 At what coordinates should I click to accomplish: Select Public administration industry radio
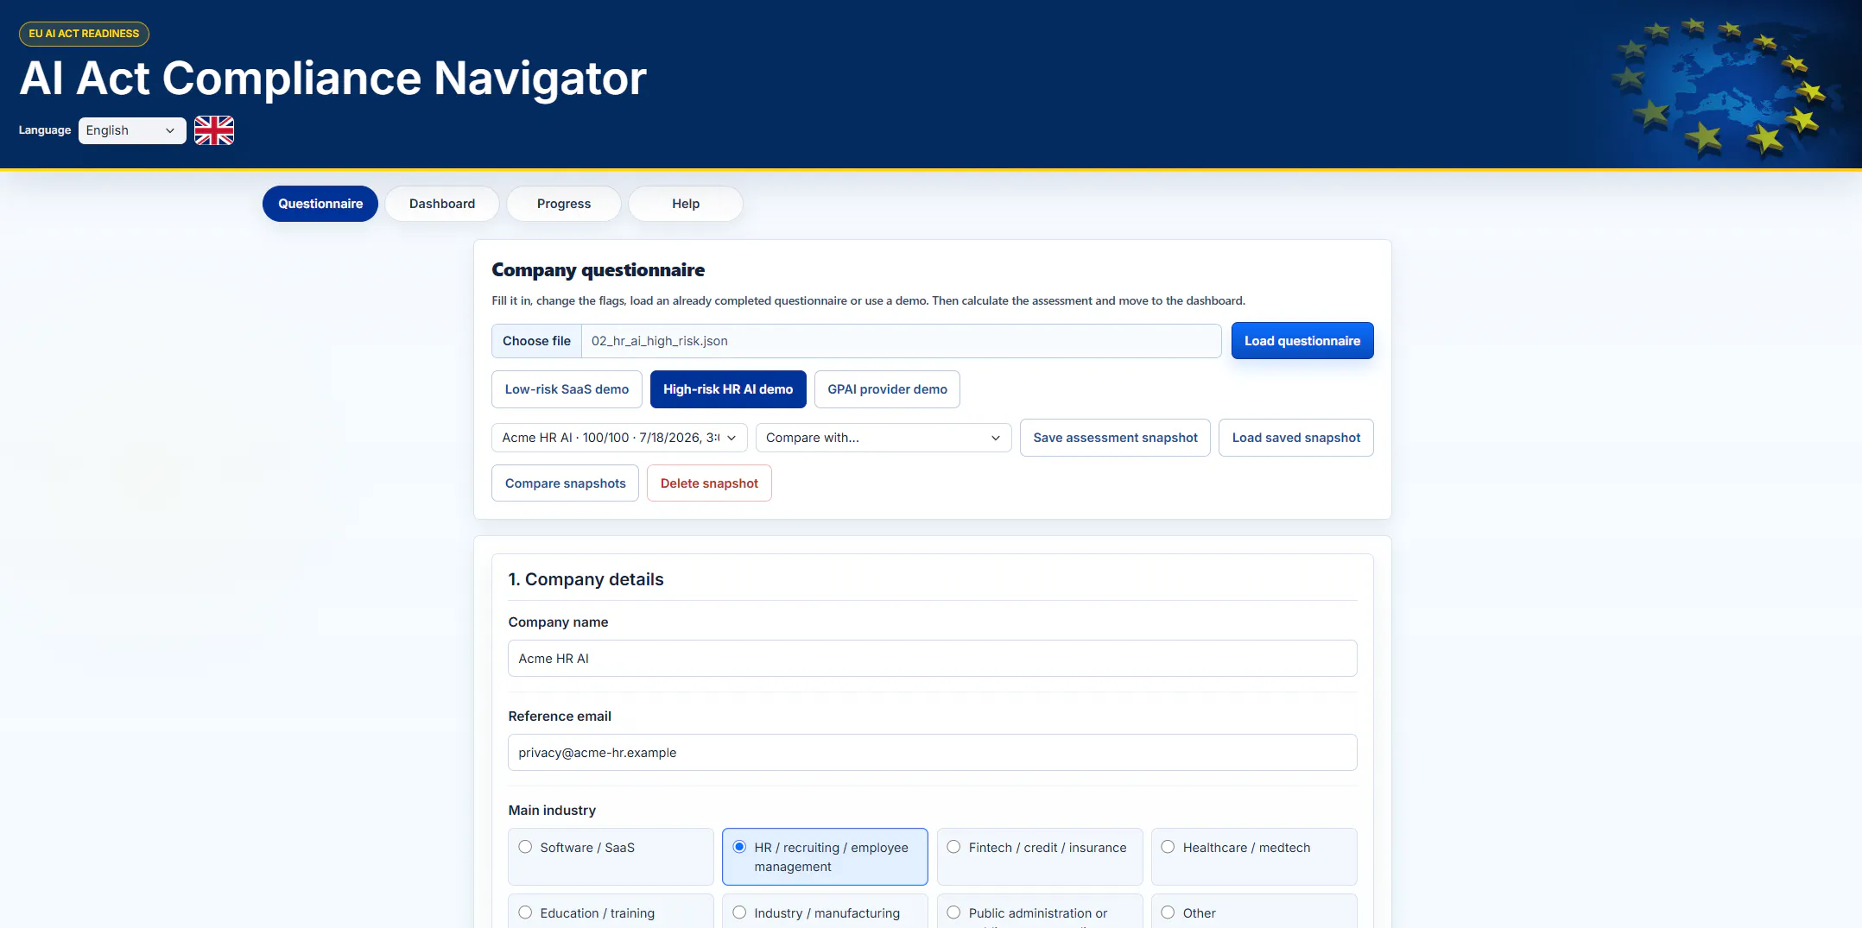953,912
